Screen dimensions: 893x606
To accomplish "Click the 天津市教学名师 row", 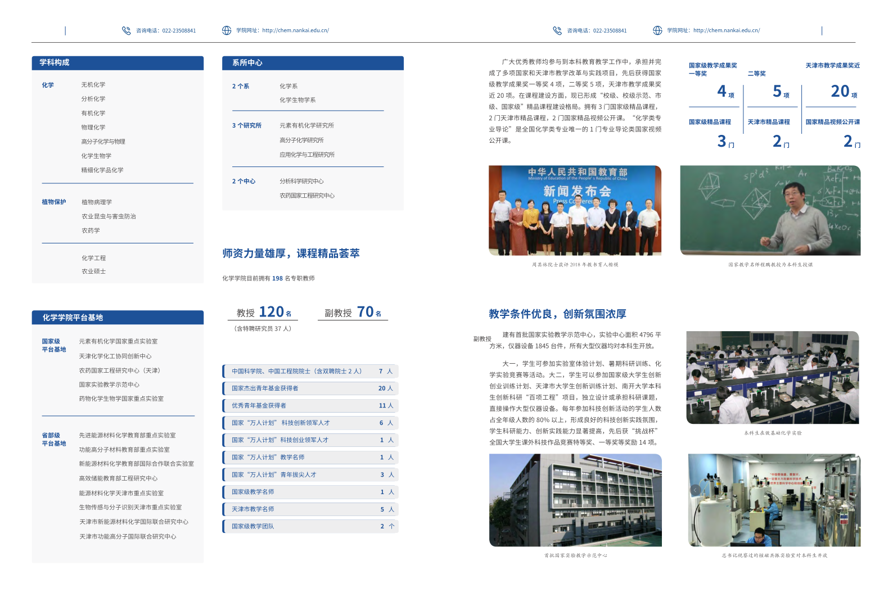I will (310, 509).
